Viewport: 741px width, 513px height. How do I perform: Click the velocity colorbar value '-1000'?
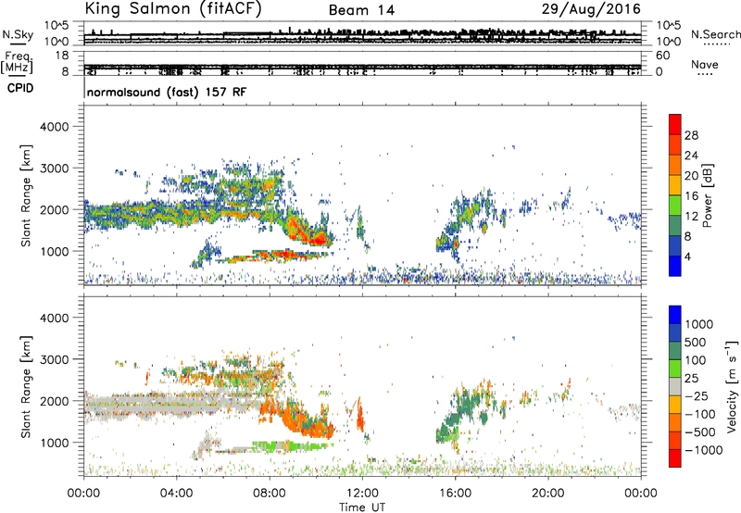click(x=704, y=450)
